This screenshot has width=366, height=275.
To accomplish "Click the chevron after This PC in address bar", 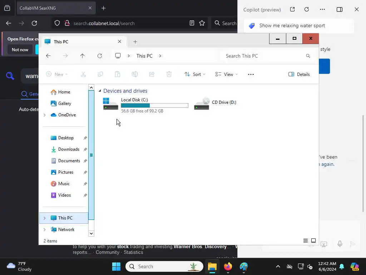I will coord(160,56).
